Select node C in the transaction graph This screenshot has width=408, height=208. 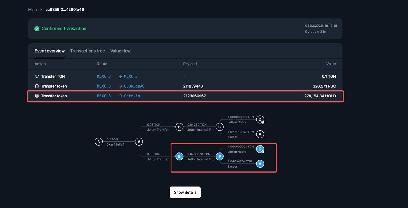coord(220,127)
